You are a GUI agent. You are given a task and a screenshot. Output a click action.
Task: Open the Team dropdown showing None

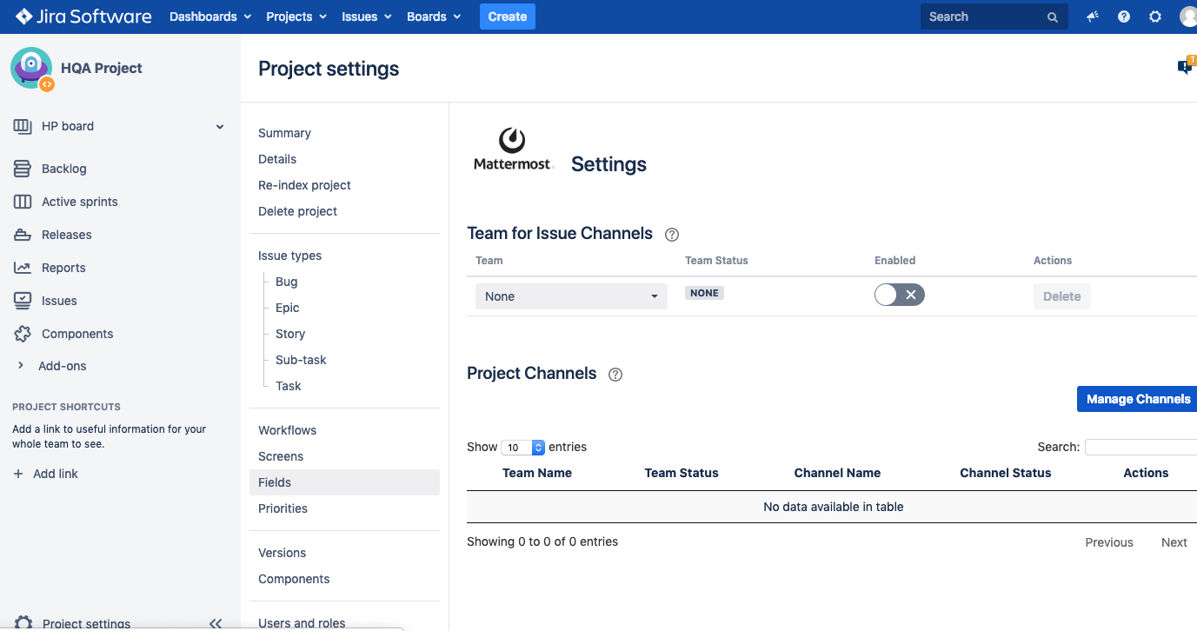[x=570, y=296]
